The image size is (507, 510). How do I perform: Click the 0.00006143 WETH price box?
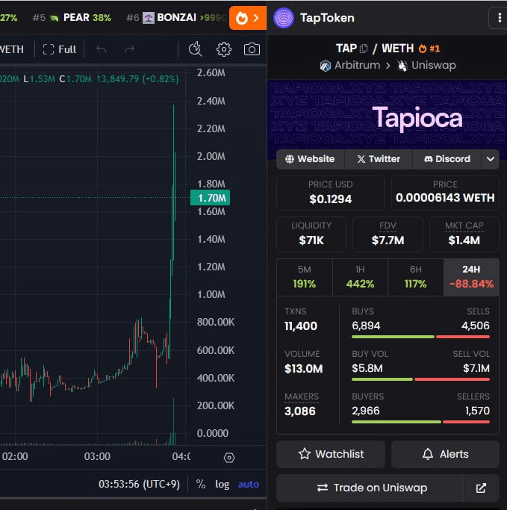pos(445,193)
